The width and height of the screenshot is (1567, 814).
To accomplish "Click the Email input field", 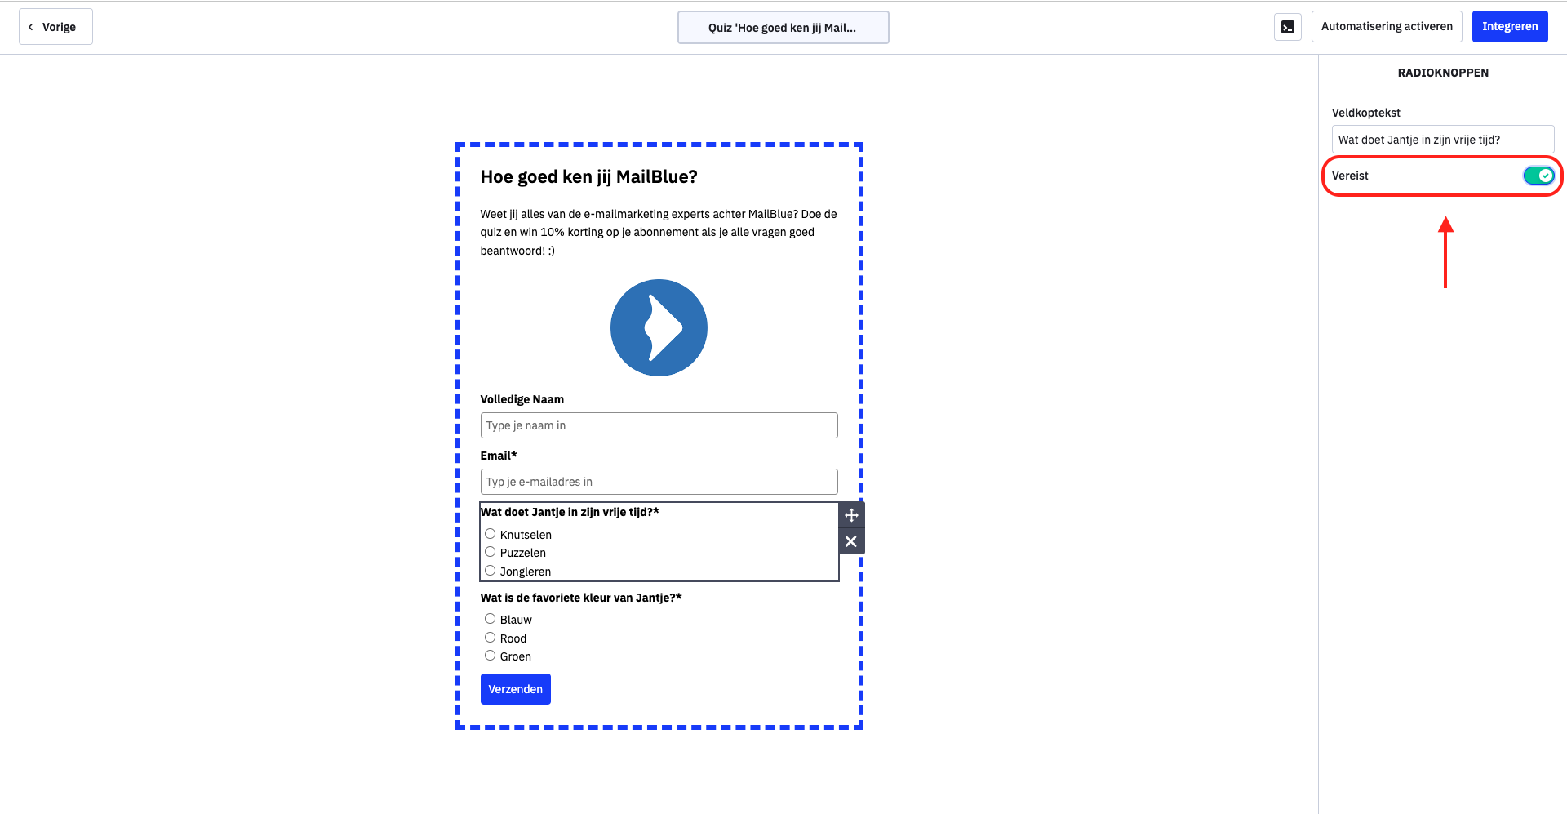I will 659,482.
